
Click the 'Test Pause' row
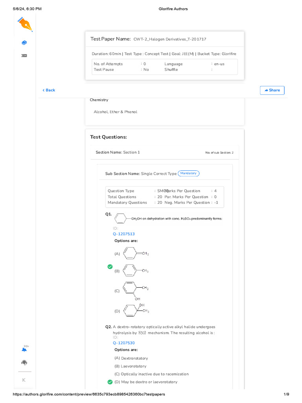tap(121, 69)
